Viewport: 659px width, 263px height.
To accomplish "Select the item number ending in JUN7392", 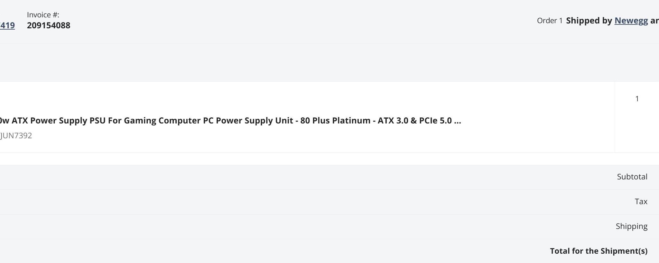I will (16, 136).
